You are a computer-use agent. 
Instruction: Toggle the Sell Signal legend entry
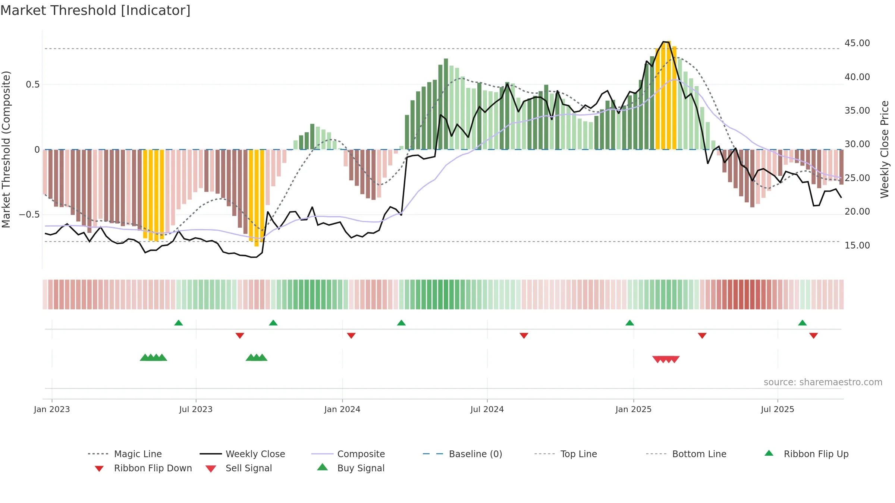239,468
